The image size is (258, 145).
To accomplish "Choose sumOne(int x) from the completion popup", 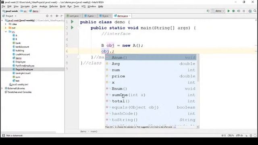I will click(x=151, y=95).
